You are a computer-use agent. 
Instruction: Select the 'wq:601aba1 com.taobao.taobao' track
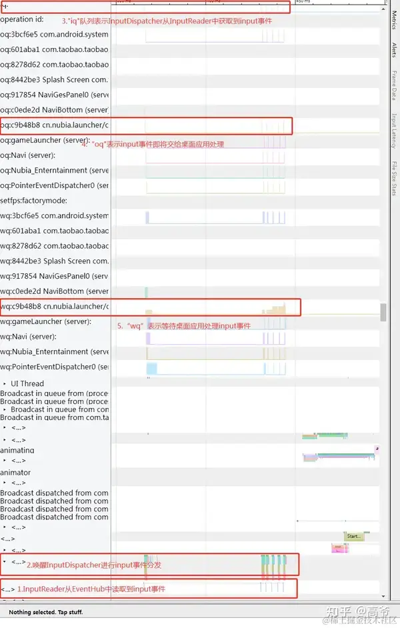pos(55,231)
